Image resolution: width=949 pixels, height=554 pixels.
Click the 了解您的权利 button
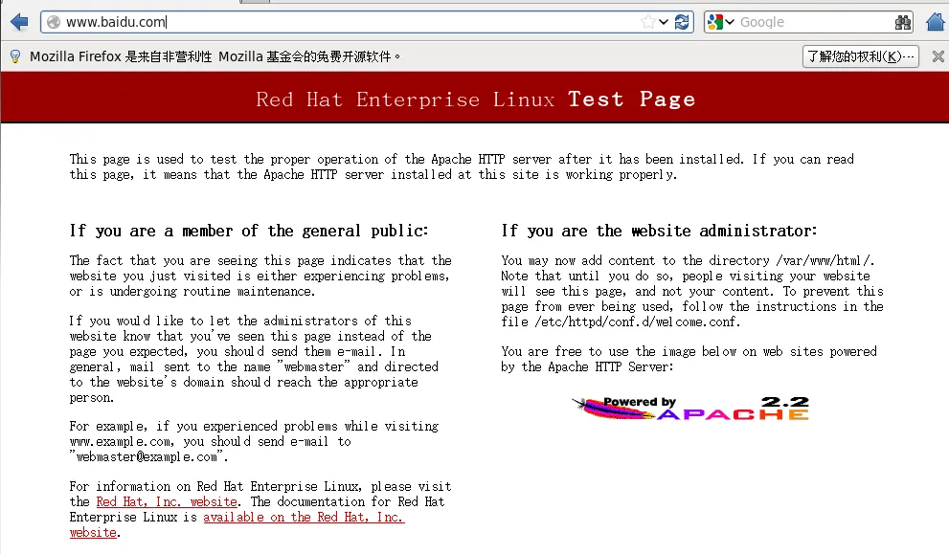(861, 56)
